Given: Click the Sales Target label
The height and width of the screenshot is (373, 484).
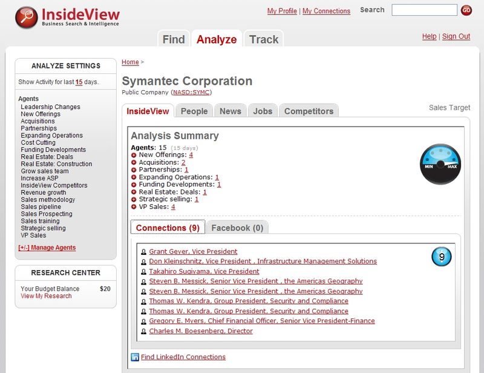Looking at the screenshot, I should (x=450, y=108).
